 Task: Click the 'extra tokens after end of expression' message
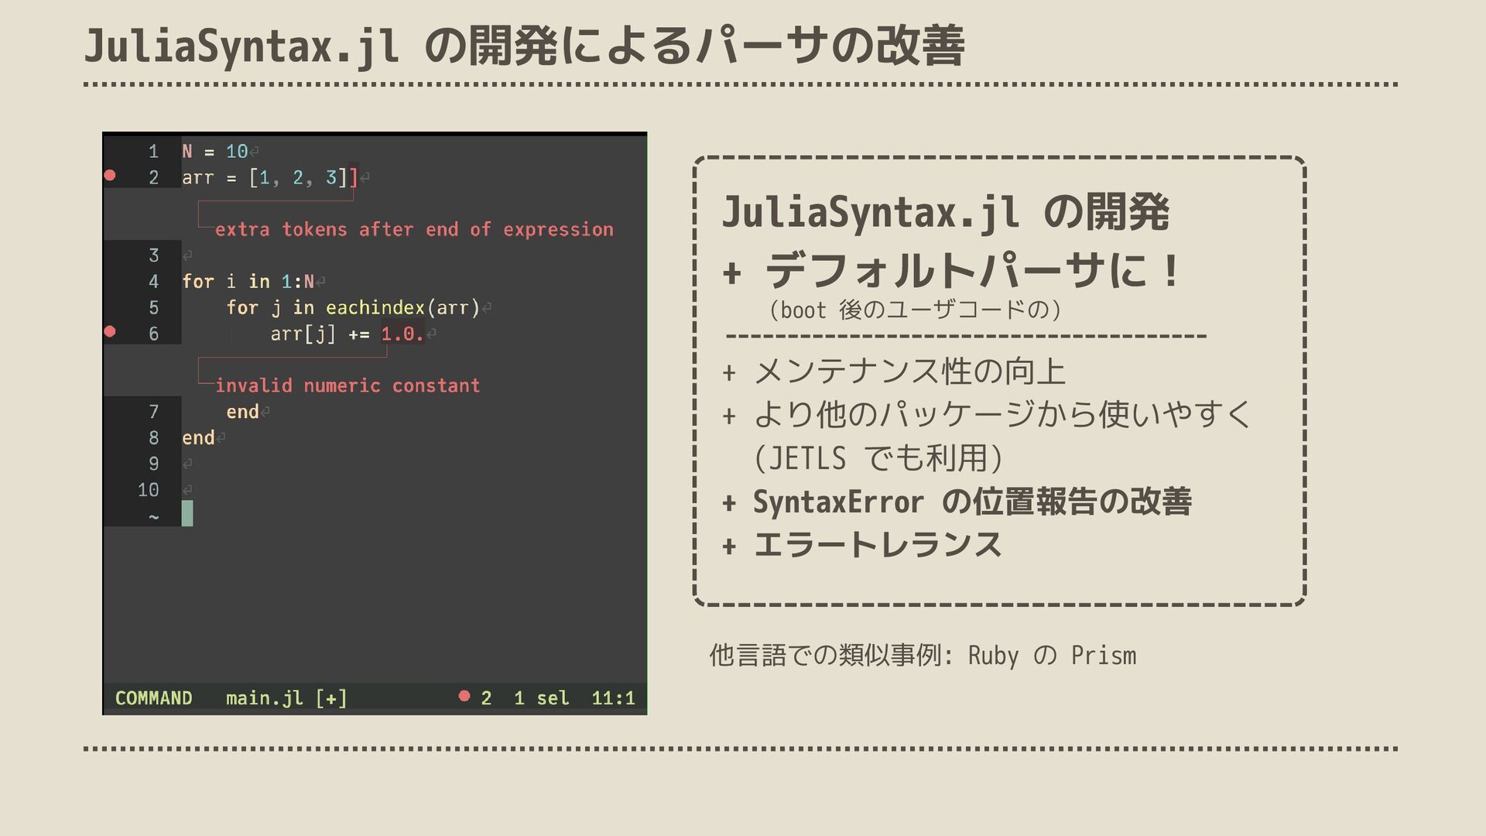[414, 230]
